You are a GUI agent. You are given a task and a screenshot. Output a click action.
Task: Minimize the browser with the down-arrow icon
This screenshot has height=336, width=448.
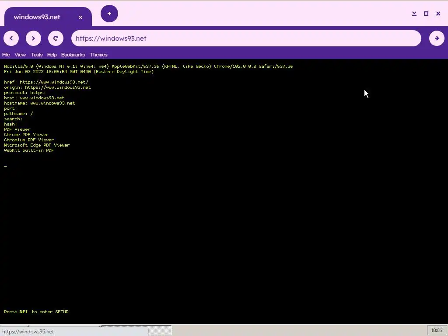(x=414, y=14)
